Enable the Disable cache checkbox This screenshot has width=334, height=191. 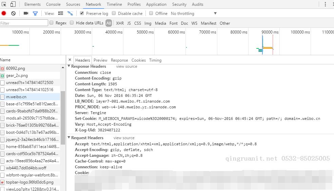coord(114,14)
